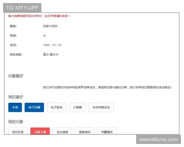184x147 pixels.
Task: Click the red 200积分 notice text
Action: [x=39, y=16]
